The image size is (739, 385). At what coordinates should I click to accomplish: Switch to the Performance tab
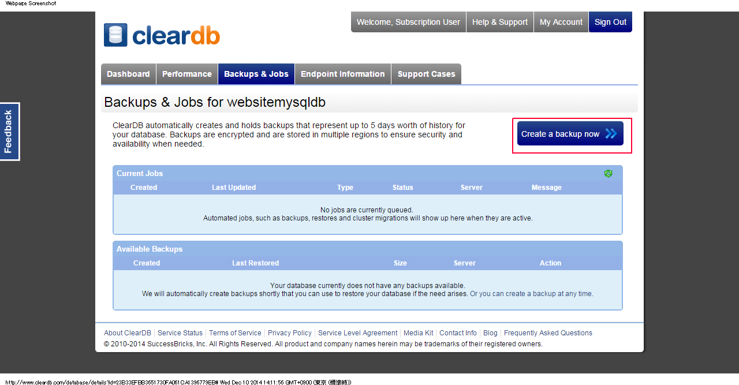187,74
